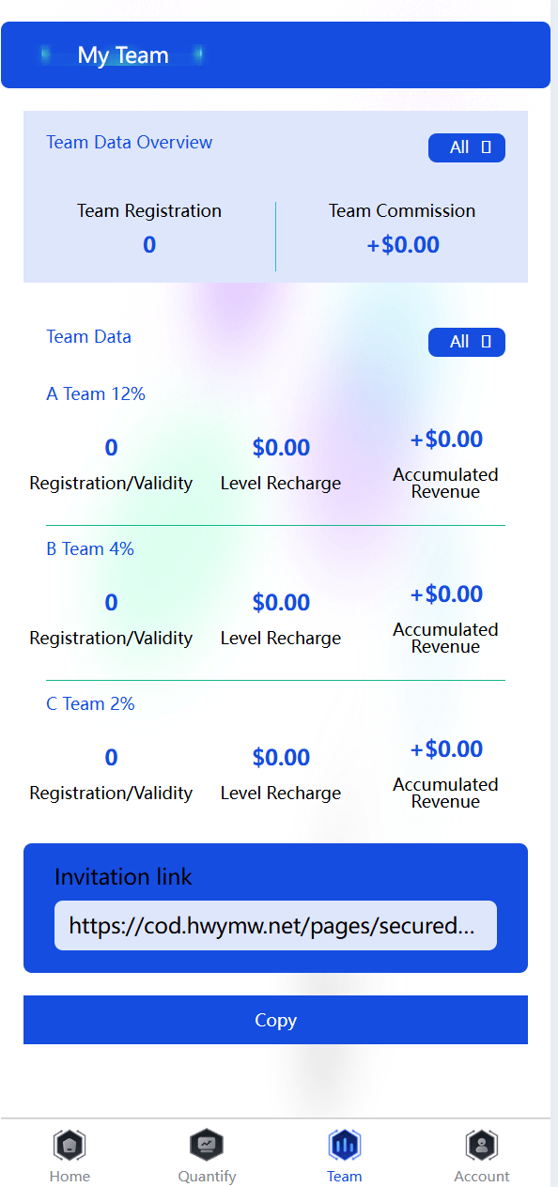Image resolution: width=558 pixels, height=1187 pixels.
Task: Click the Team Registration count
Action: tap(149, 245)
